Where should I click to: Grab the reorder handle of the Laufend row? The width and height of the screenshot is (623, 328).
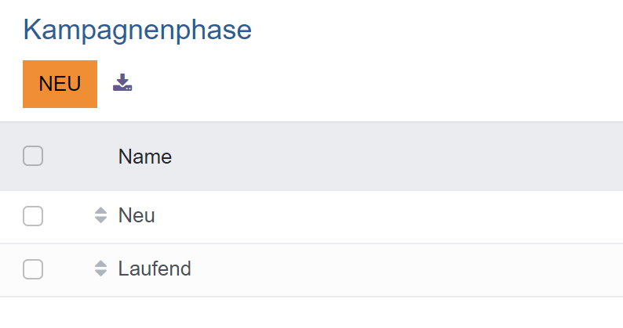click(100, 269)
